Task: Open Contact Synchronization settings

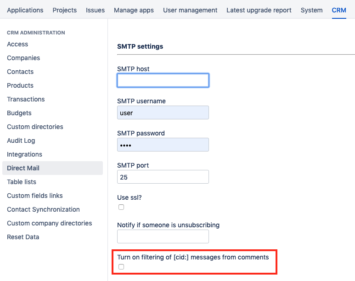Action: point(43,209)
